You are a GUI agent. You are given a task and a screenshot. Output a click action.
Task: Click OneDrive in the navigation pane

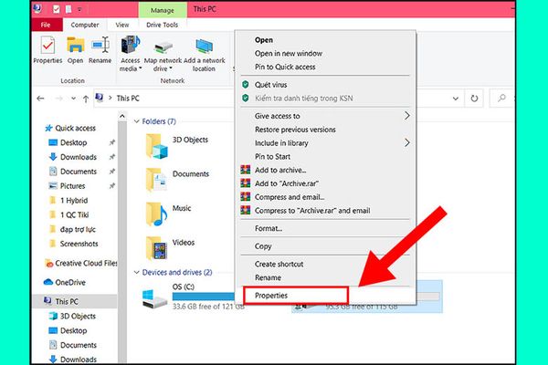coord(70,282)
